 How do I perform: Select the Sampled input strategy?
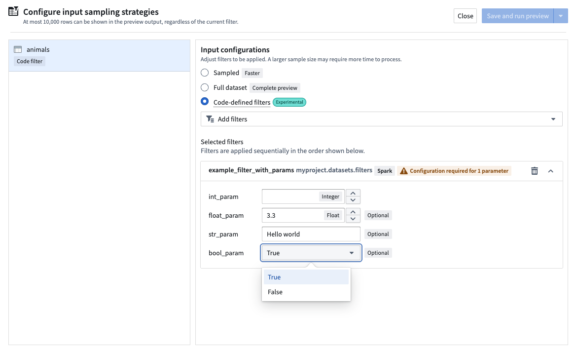click(x=205, y=73)
